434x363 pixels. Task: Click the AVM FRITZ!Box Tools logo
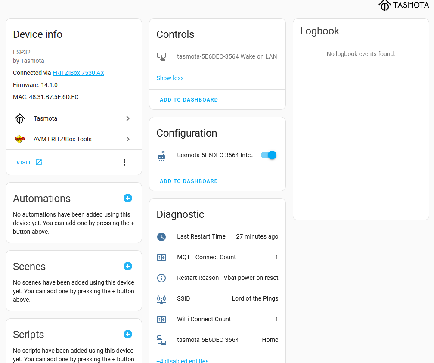click(x=20, y=139)
